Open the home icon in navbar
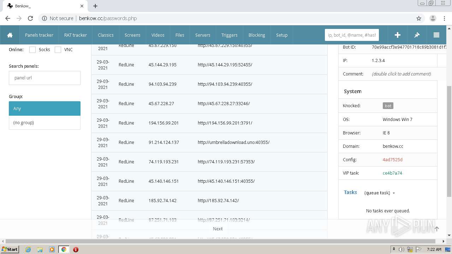The height and width of the screenshot is (254, 452). point(10,35)
